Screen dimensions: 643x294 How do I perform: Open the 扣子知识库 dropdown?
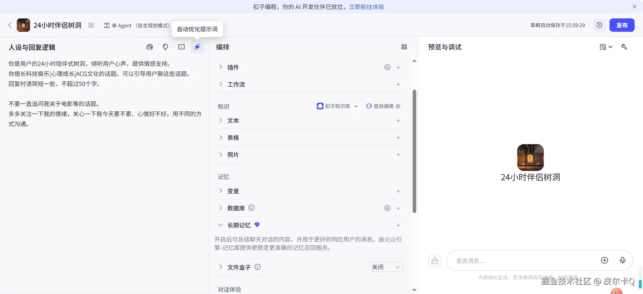click(338, 106)
